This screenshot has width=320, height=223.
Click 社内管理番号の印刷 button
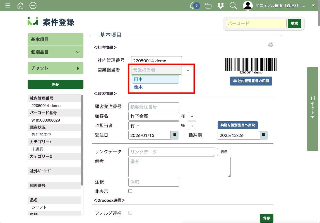click(x=251, y=81)
